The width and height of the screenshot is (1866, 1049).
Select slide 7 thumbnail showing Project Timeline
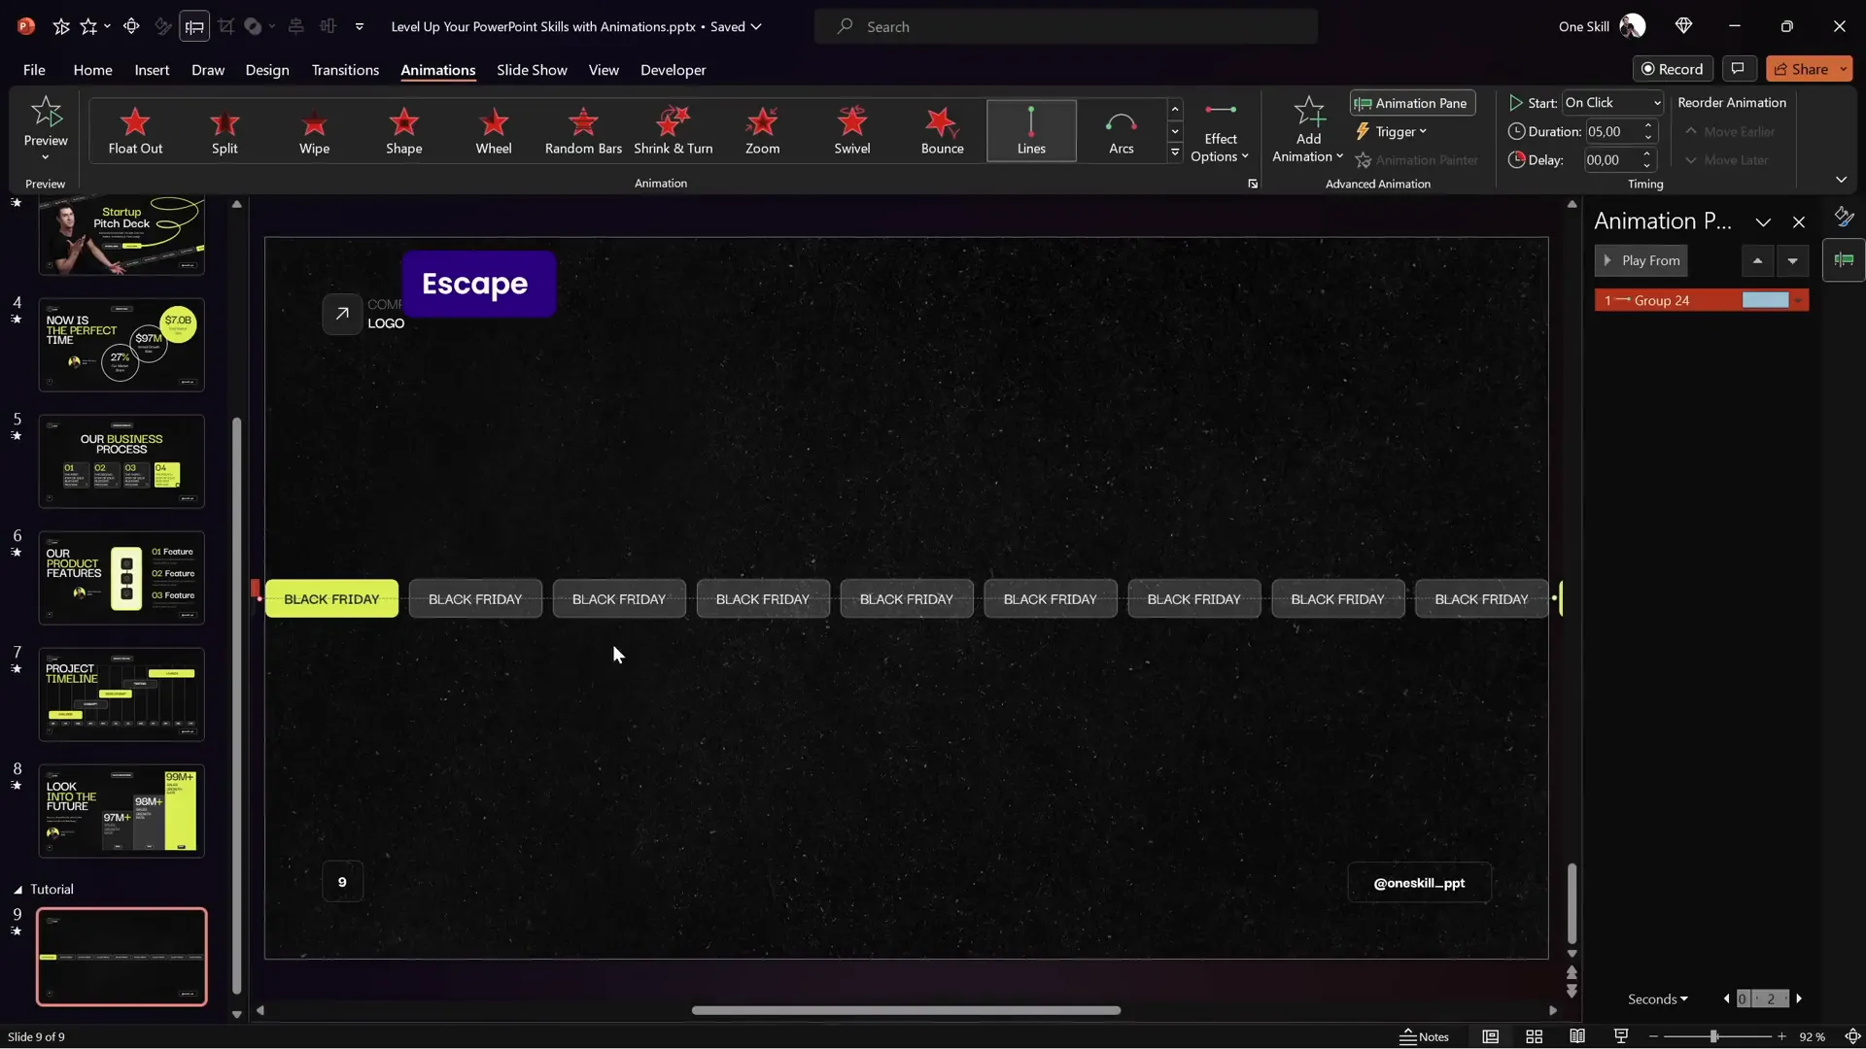121,694
